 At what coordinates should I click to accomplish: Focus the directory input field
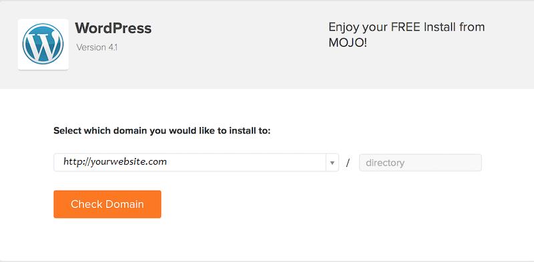(421, 163)
